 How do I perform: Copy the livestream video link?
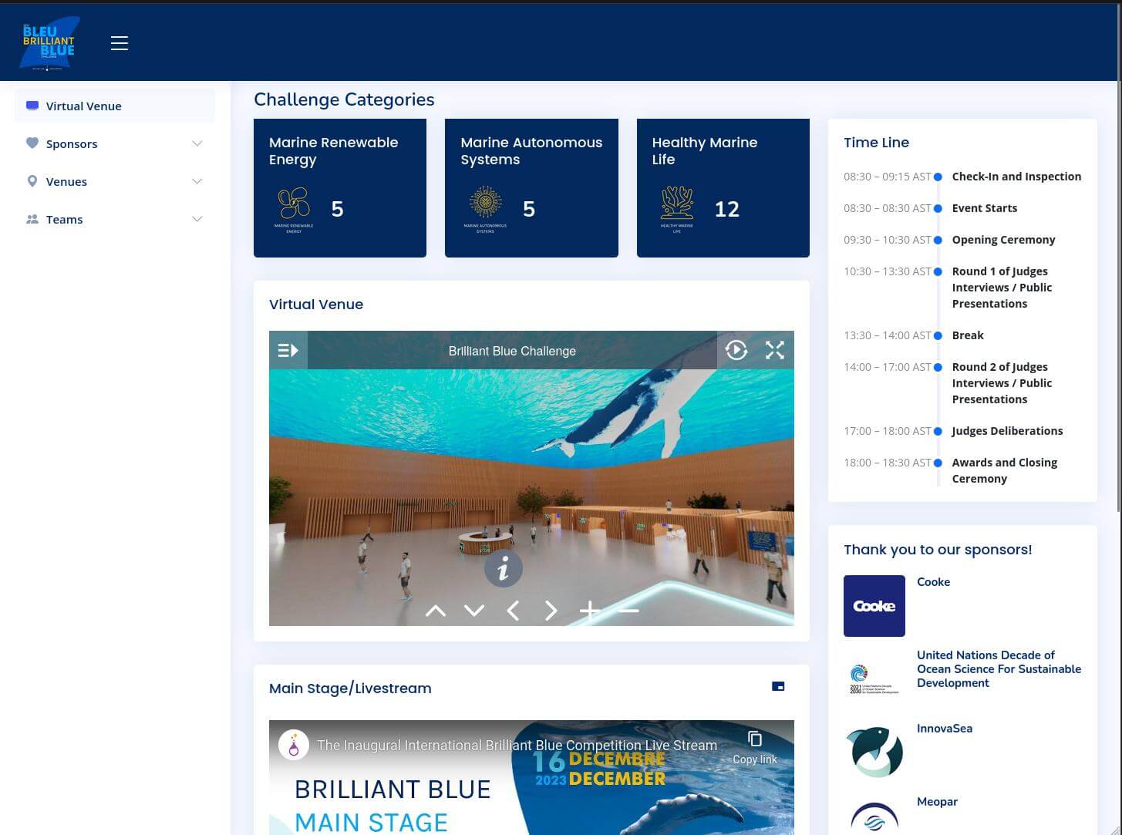pos(755,747)
